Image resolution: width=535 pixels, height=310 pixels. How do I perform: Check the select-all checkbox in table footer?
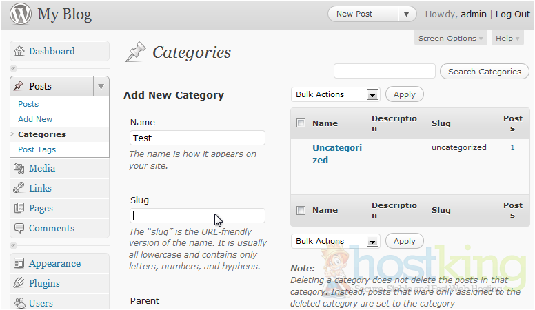(x=301, y=210)
